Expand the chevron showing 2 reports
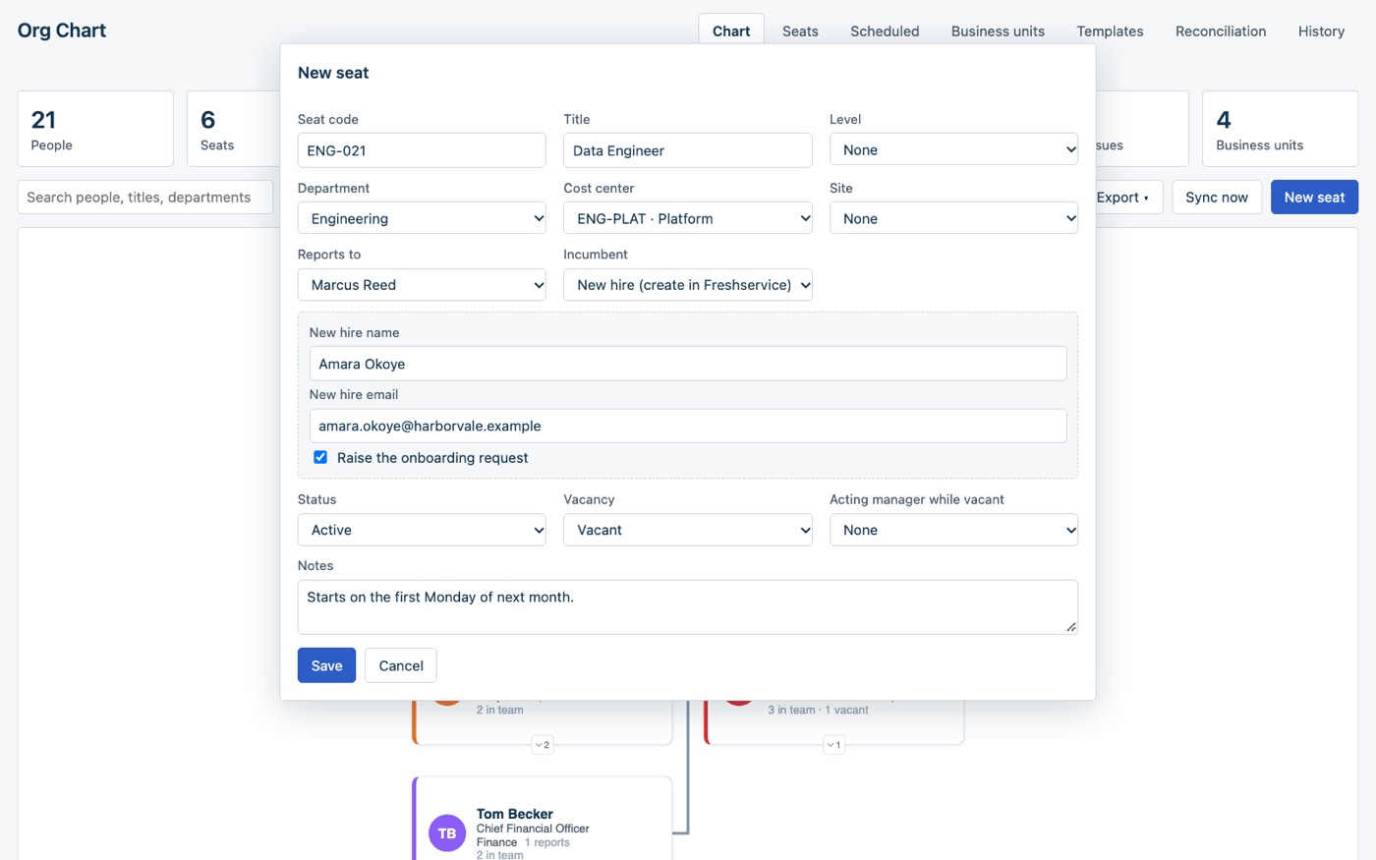This screenshot has width=1376, height=860. (543, 745)
